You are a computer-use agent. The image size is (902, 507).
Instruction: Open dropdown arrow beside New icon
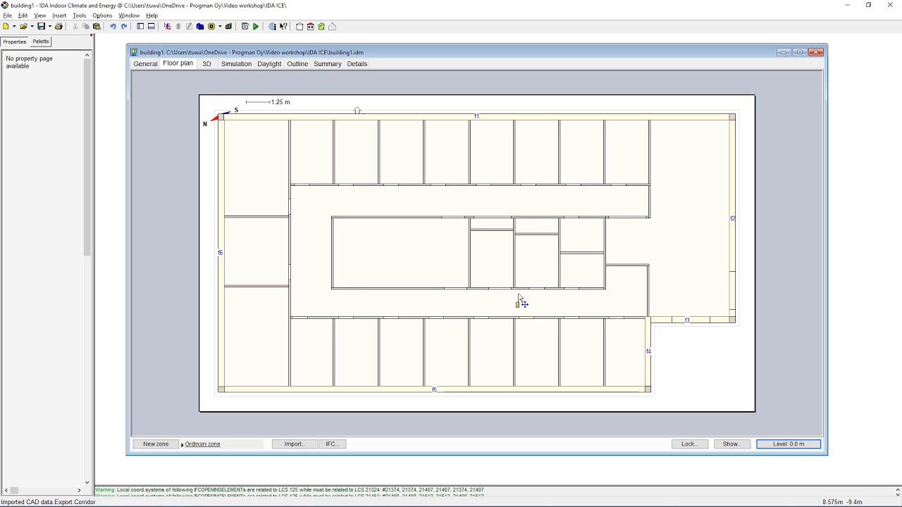coord(14,26)
